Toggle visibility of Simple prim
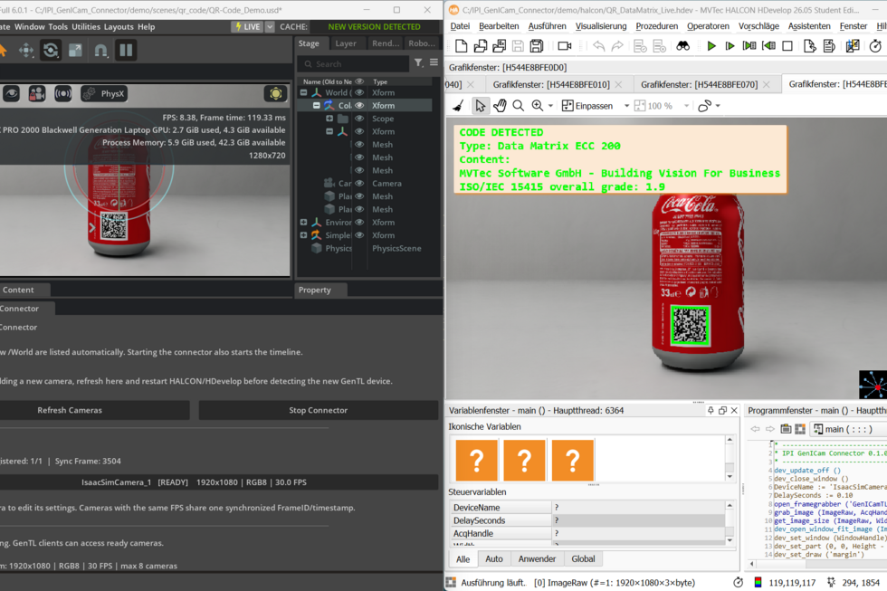887x591 pixels. pyautogui.click(x=359, y=235)
